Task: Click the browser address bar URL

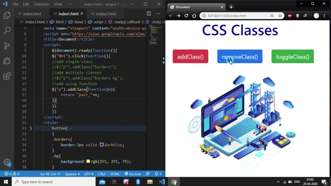Action: coord(227,16)
